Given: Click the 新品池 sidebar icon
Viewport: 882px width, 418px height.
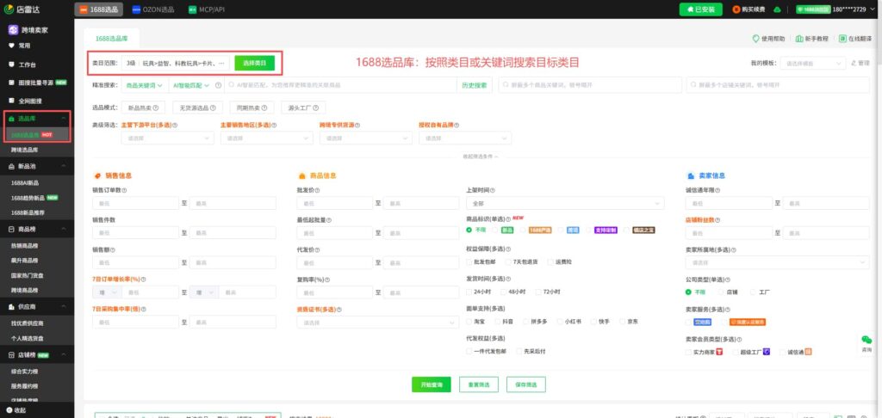Looking at the screenshot, I should [x=12, y=166].
